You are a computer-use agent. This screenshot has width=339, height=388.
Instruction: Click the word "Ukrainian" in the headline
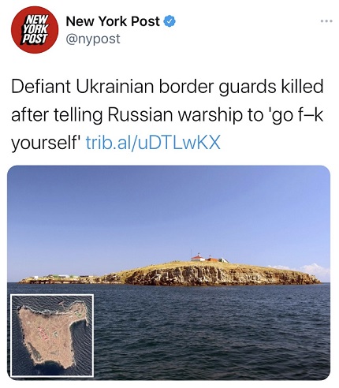tap(115, 87)
